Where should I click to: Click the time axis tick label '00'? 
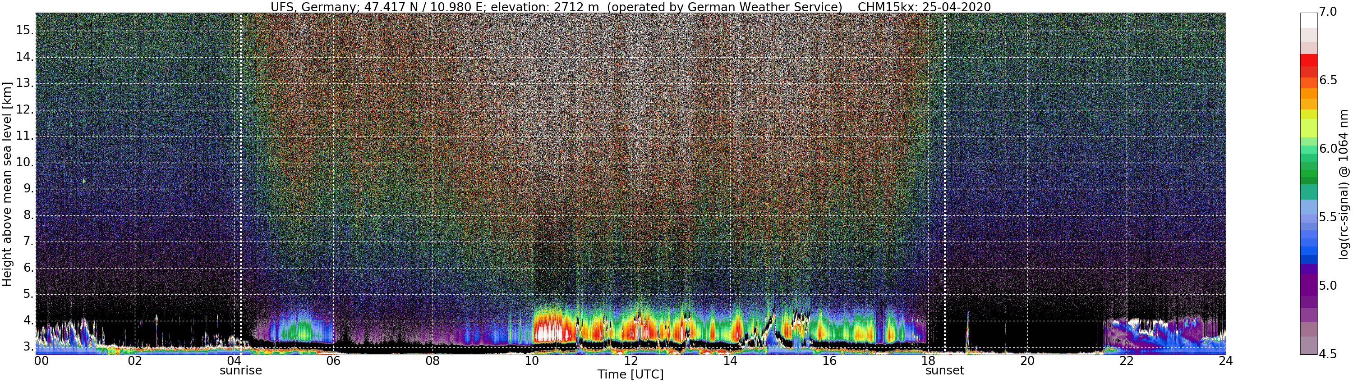(x=41, y=361)
